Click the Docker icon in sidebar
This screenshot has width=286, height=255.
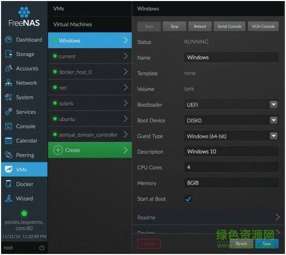9,184
